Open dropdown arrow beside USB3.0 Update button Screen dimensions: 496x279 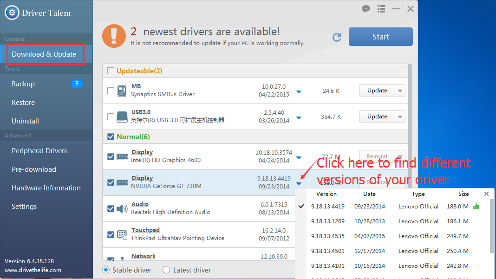pos(400,117)
